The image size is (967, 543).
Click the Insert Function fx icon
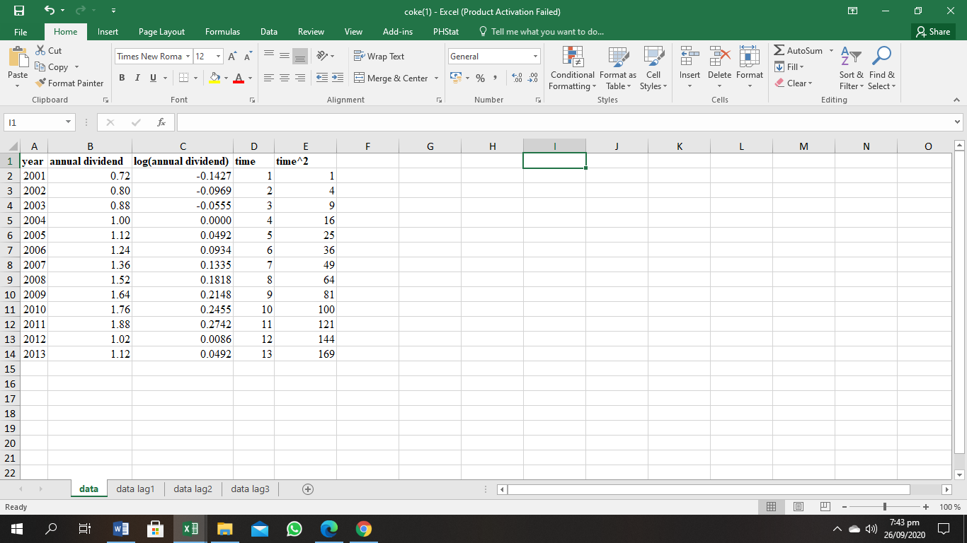click(161, 122)
